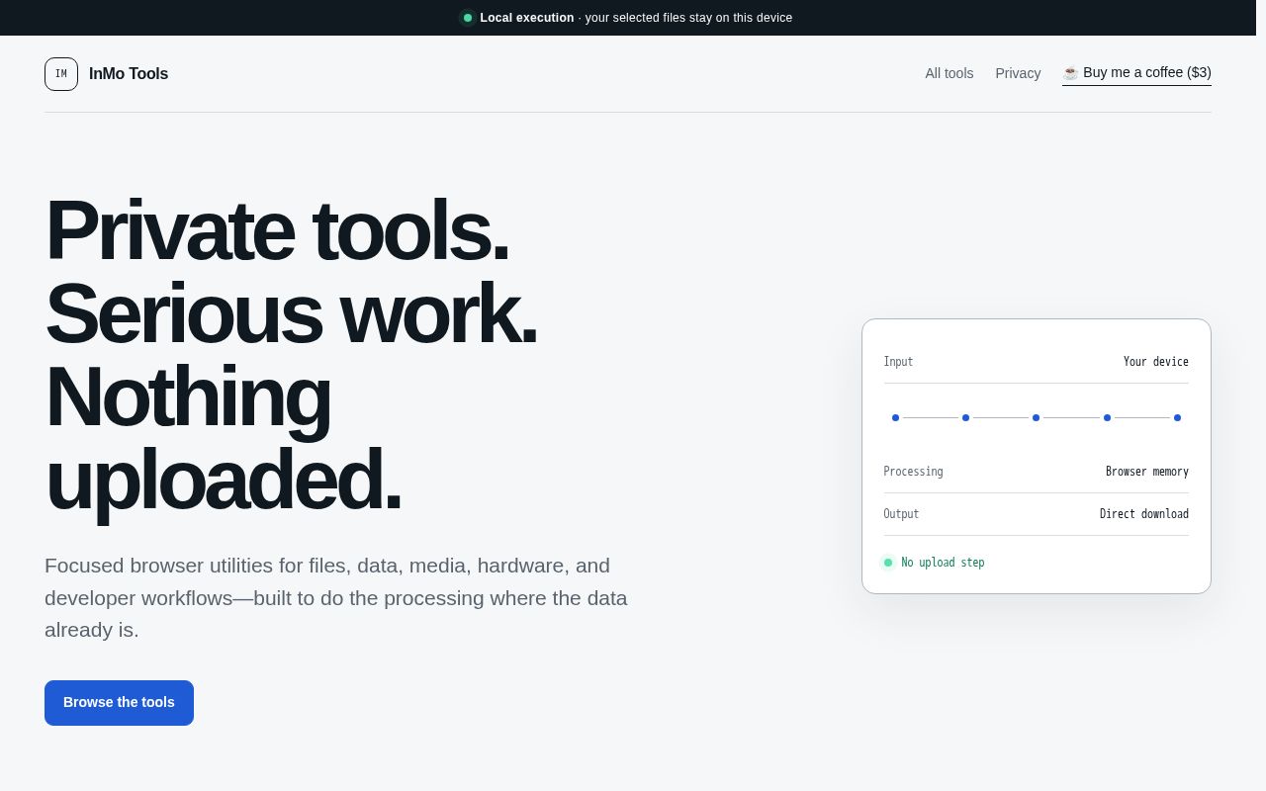The width and height of the screenshot is (1266, 791).
Task: Click the Input label in card
Action: [898, 362]
